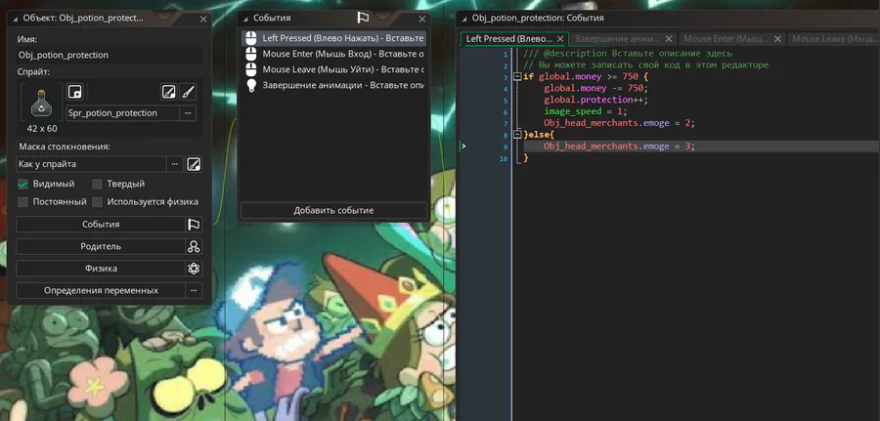Enable the Используется физика checkbox

97,202
